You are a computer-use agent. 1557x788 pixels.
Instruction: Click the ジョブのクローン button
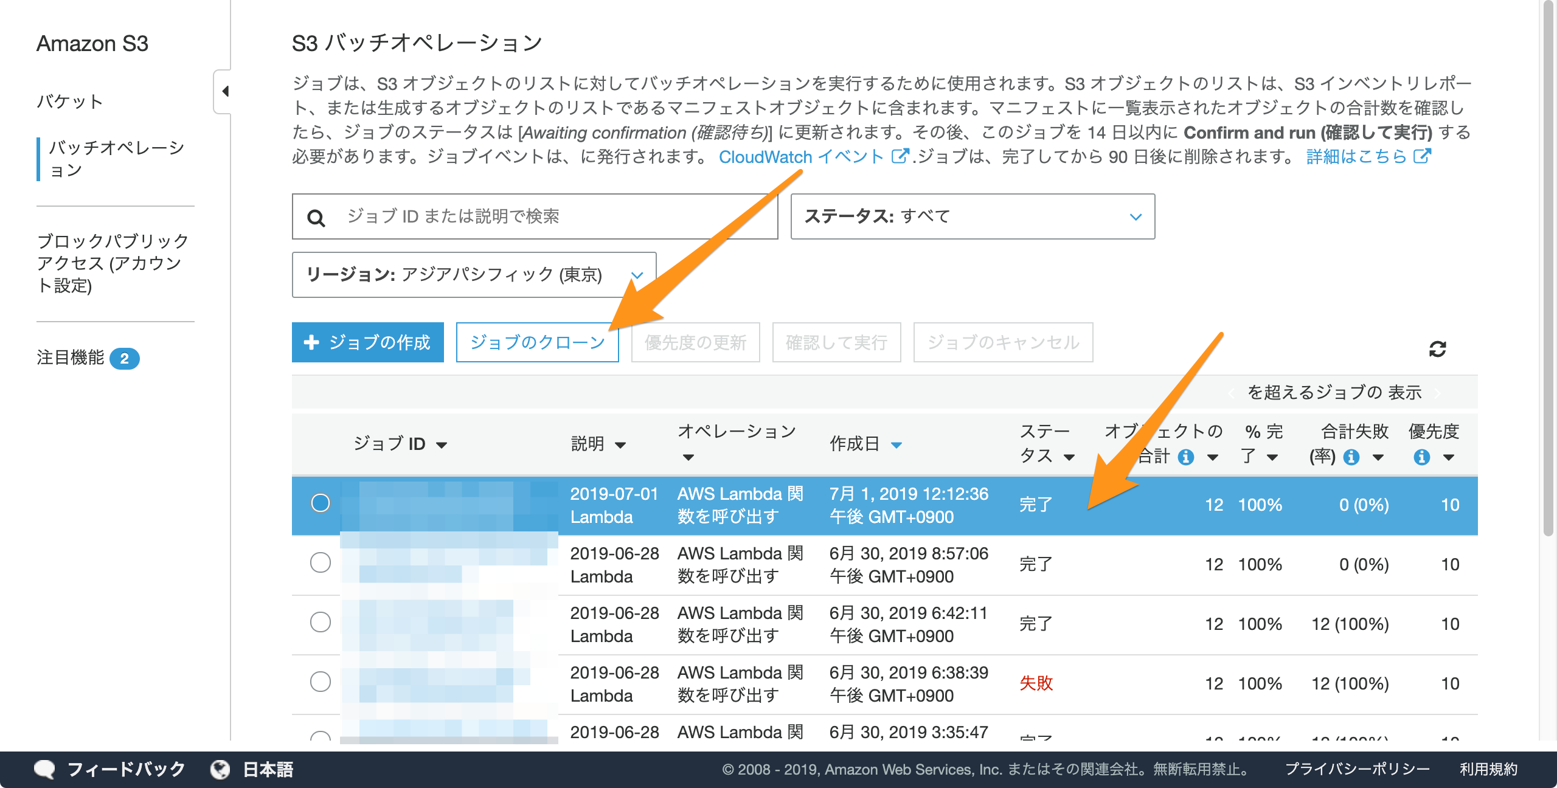[538, 342]
